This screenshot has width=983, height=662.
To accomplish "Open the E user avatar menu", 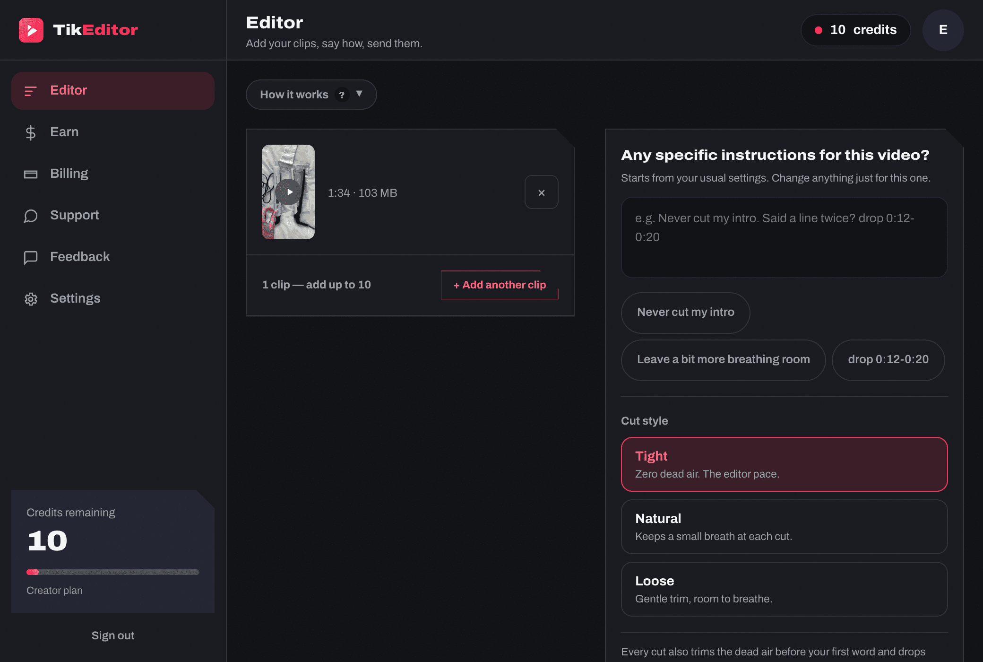I will tap(943, 30).
